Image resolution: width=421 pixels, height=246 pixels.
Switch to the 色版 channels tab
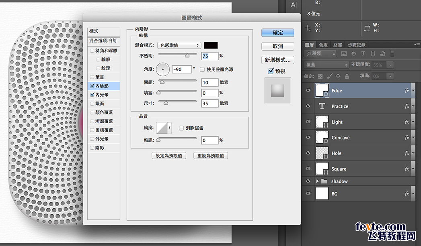[x=323, y=45]
